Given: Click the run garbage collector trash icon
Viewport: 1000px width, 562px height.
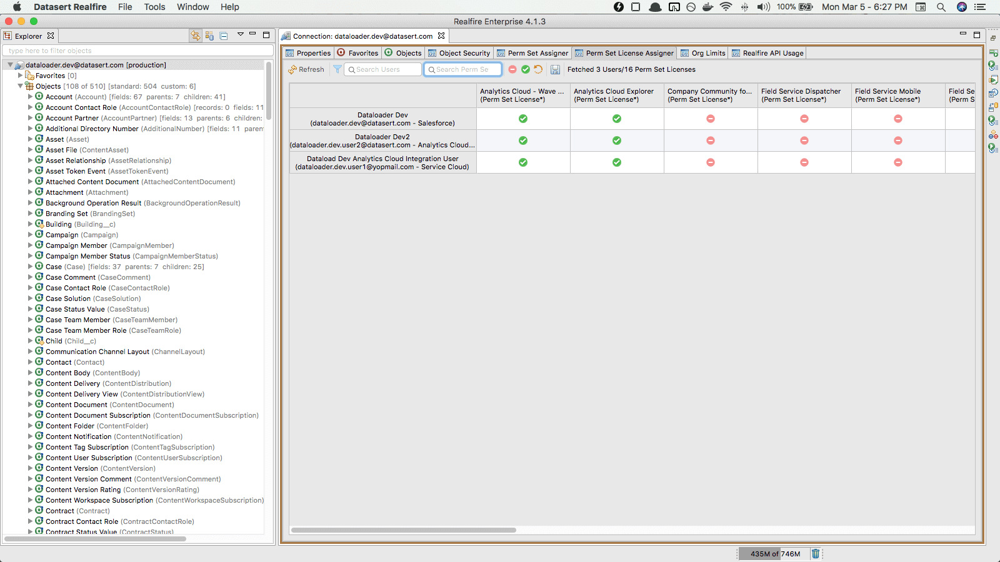Looking at the screenshot, I should [x=816, y=553].
